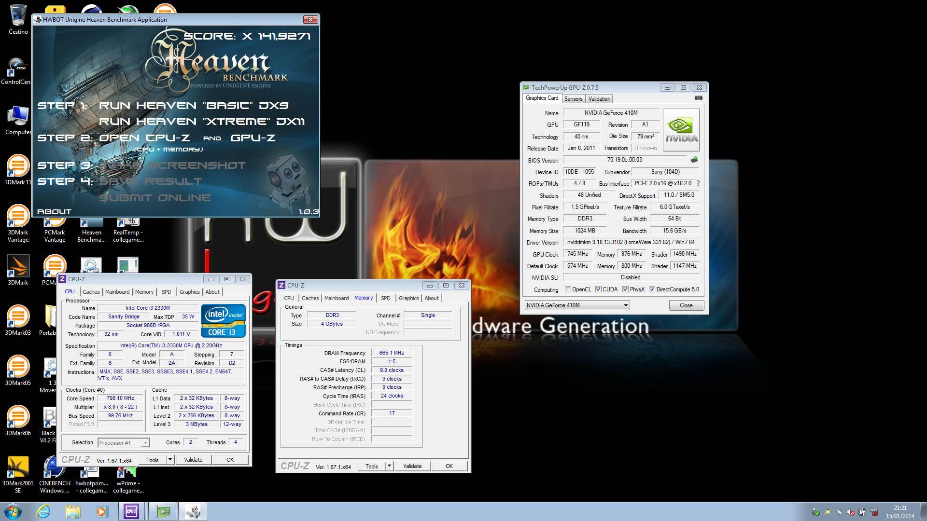The height and width of the screenshot is (521, 927).
Task: Click the BIOS save icon in GPU-Z
Action: pos(694,160)
